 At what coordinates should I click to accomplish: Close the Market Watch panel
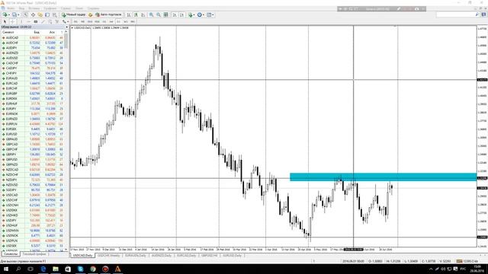pyautogui.click(x=66, y=27)
